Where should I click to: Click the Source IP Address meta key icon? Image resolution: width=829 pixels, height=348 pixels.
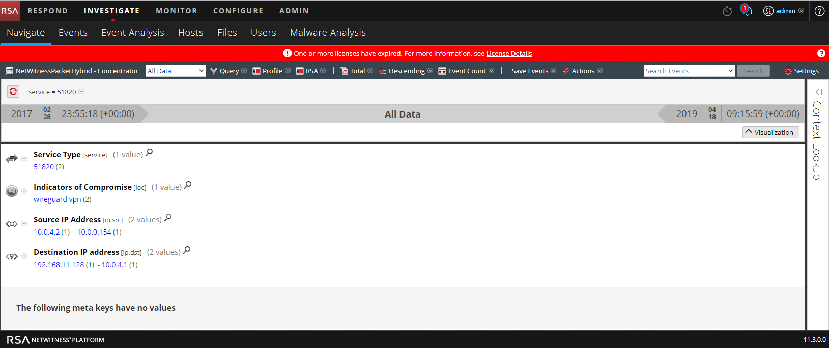(x=12, y=224)
